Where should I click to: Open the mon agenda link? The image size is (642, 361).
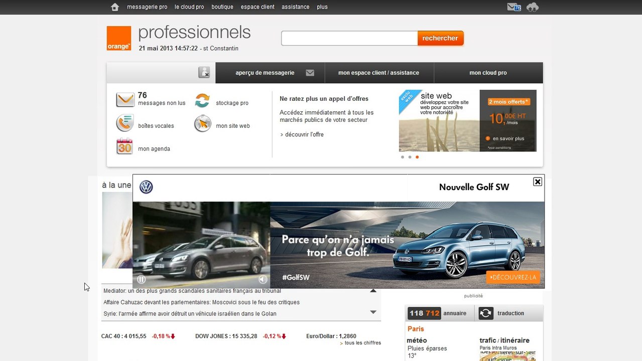(154, 149)
